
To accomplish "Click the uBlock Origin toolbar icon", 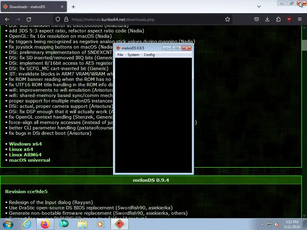I will point(289,19).
